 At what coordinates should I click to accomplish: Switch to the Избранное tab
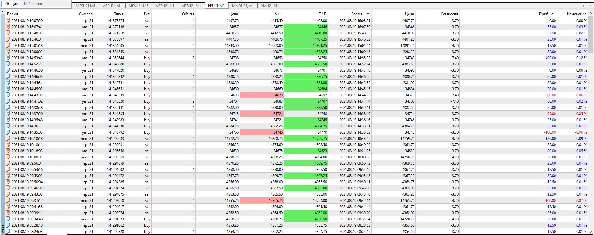coord(34,4)
